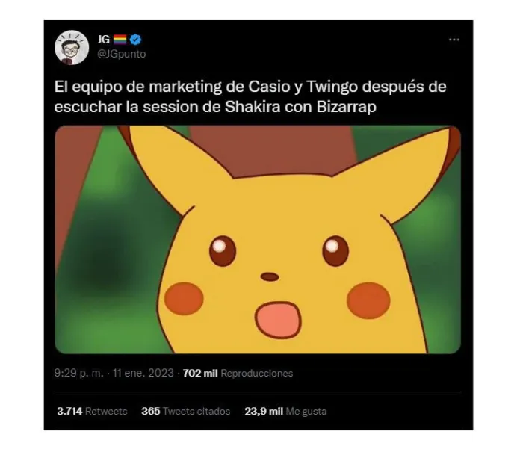Click Pikachu's open mouth in the image
Screen dimensions: 520x470
click(x=278, y=320)
